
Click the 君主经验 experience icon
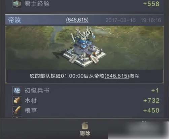coord(17,4)
